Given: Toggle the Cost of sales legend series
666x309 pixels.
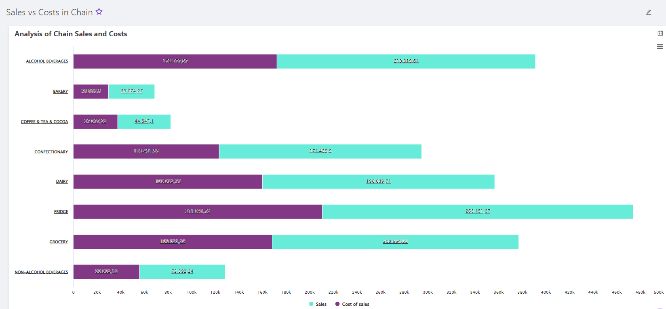Looking at the screenshot, I should pos(355,304).
